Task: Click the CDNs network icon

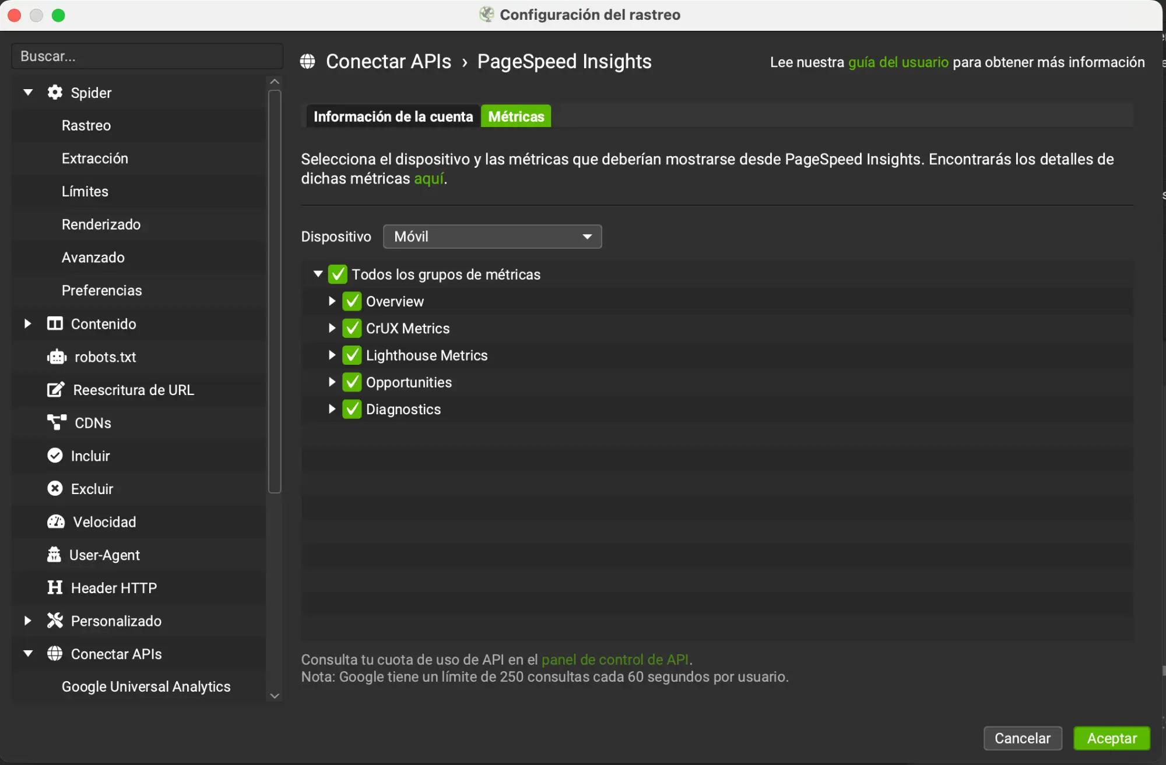Action: [57, 422]
